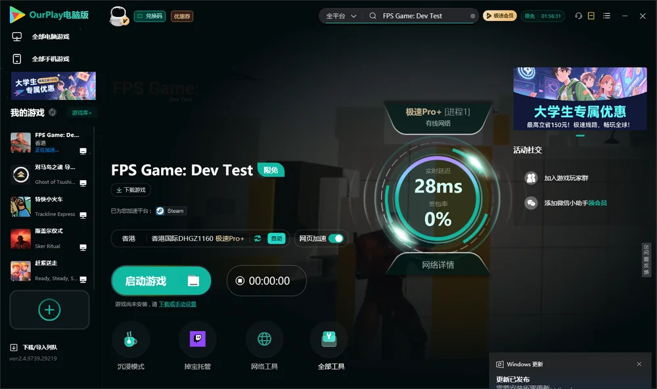This screenshot has height=389, width=657.
Task: Switch to mini window mode icon
Action: (591, 16)
